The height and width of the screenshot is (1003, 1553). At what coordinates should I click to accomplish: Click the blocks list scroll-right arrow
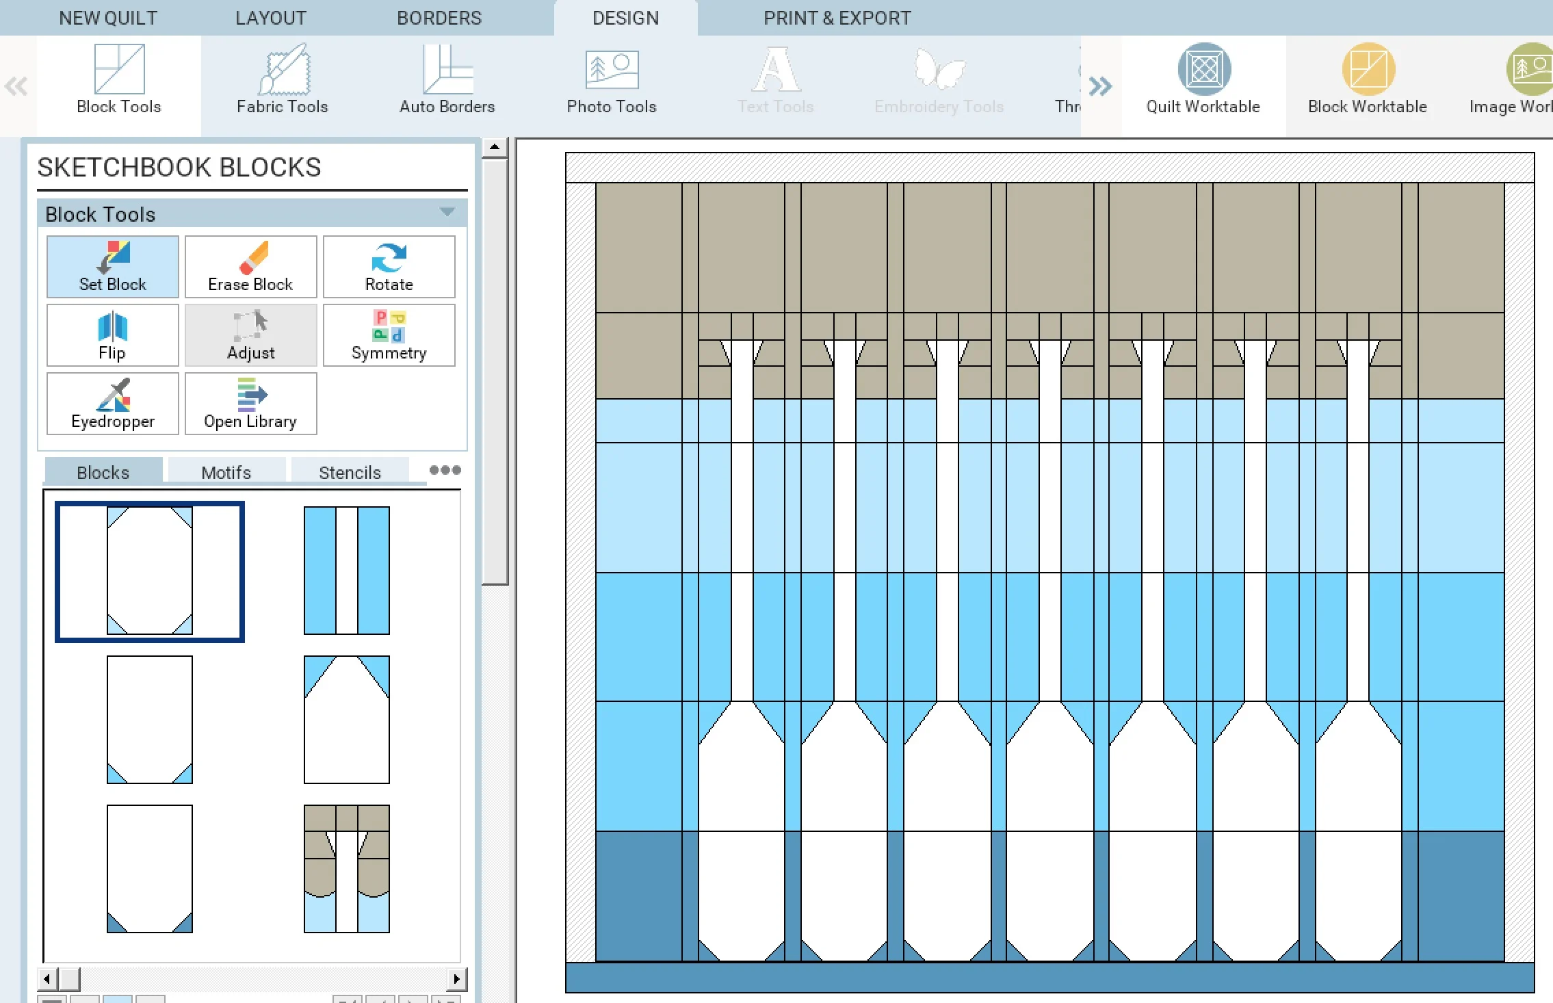[x=457, y=979]
